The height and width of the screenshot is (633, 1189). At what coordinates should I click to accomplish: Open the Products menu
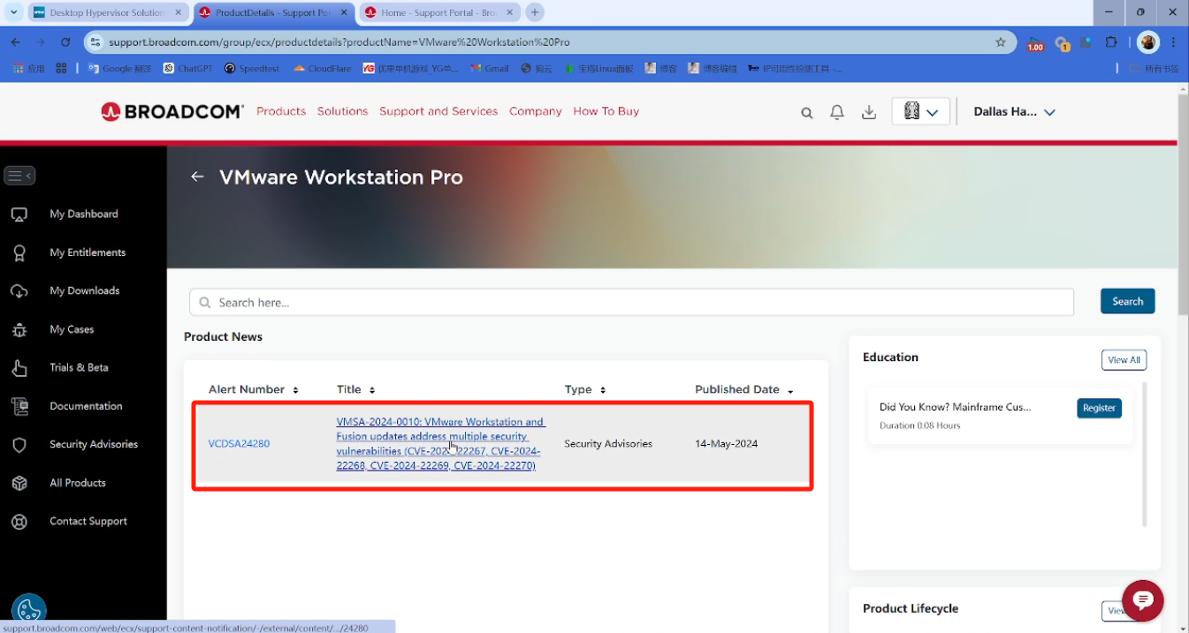pos(281,111)
